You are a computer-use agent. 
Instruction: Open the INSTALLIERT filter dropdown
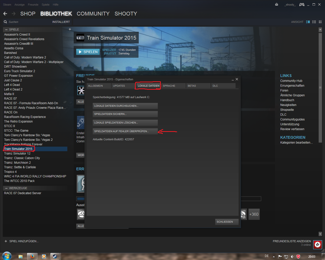click(x=61, y=22)
